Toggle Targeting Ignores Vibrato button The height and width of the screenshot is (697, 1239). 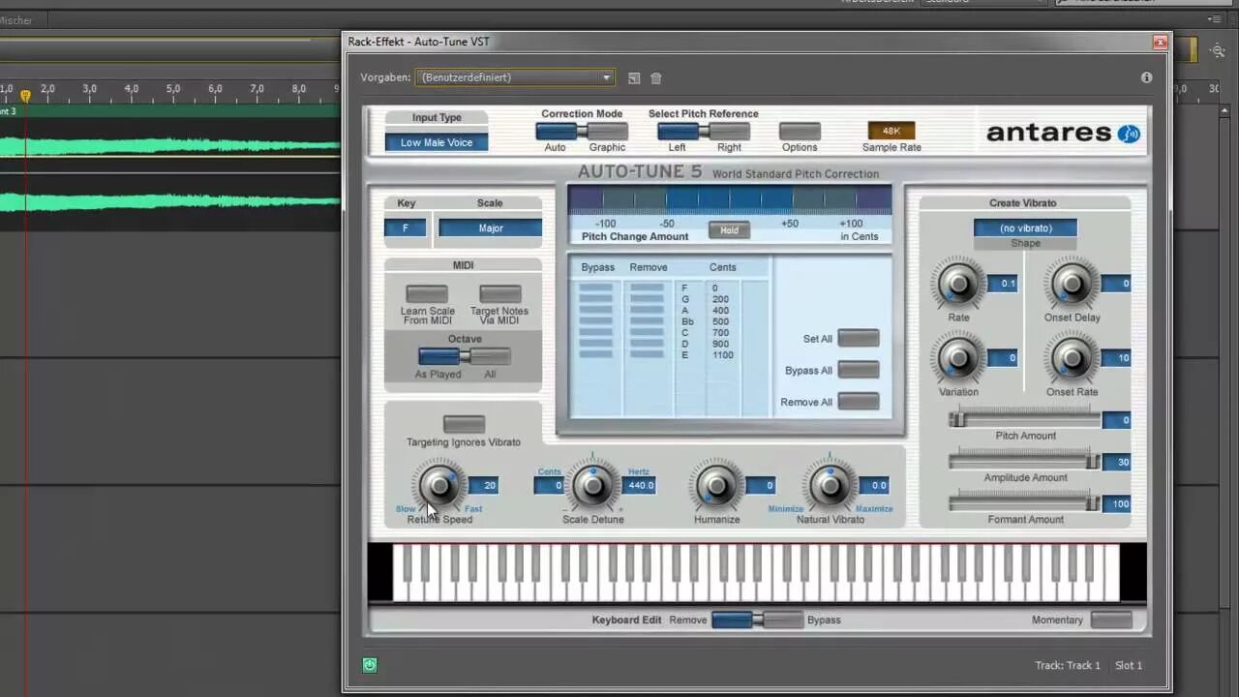tap(464, 424)
